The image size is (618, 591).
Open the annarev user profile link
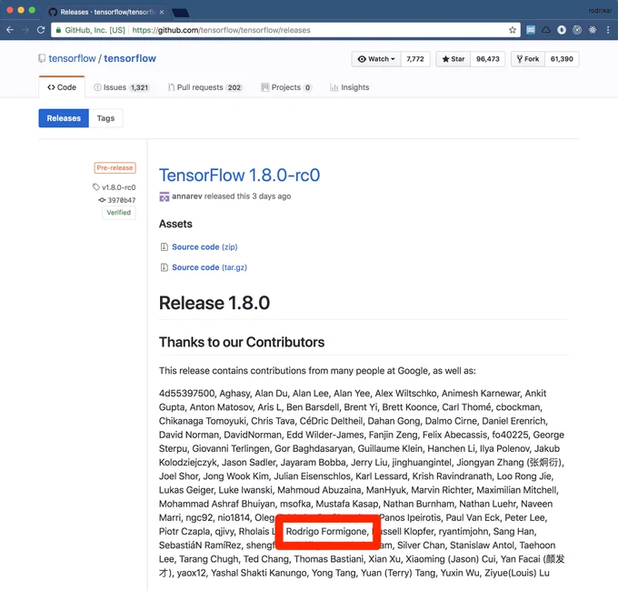(187, 196)
